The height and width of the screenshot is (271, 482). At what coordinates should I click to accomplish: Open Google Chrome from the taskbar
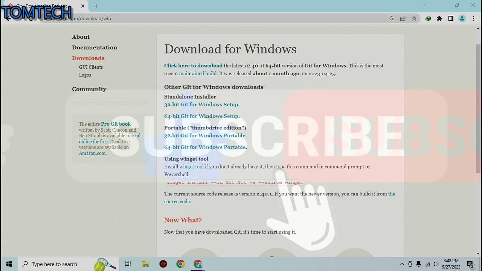pyautogui.click(x=180, y=264)
